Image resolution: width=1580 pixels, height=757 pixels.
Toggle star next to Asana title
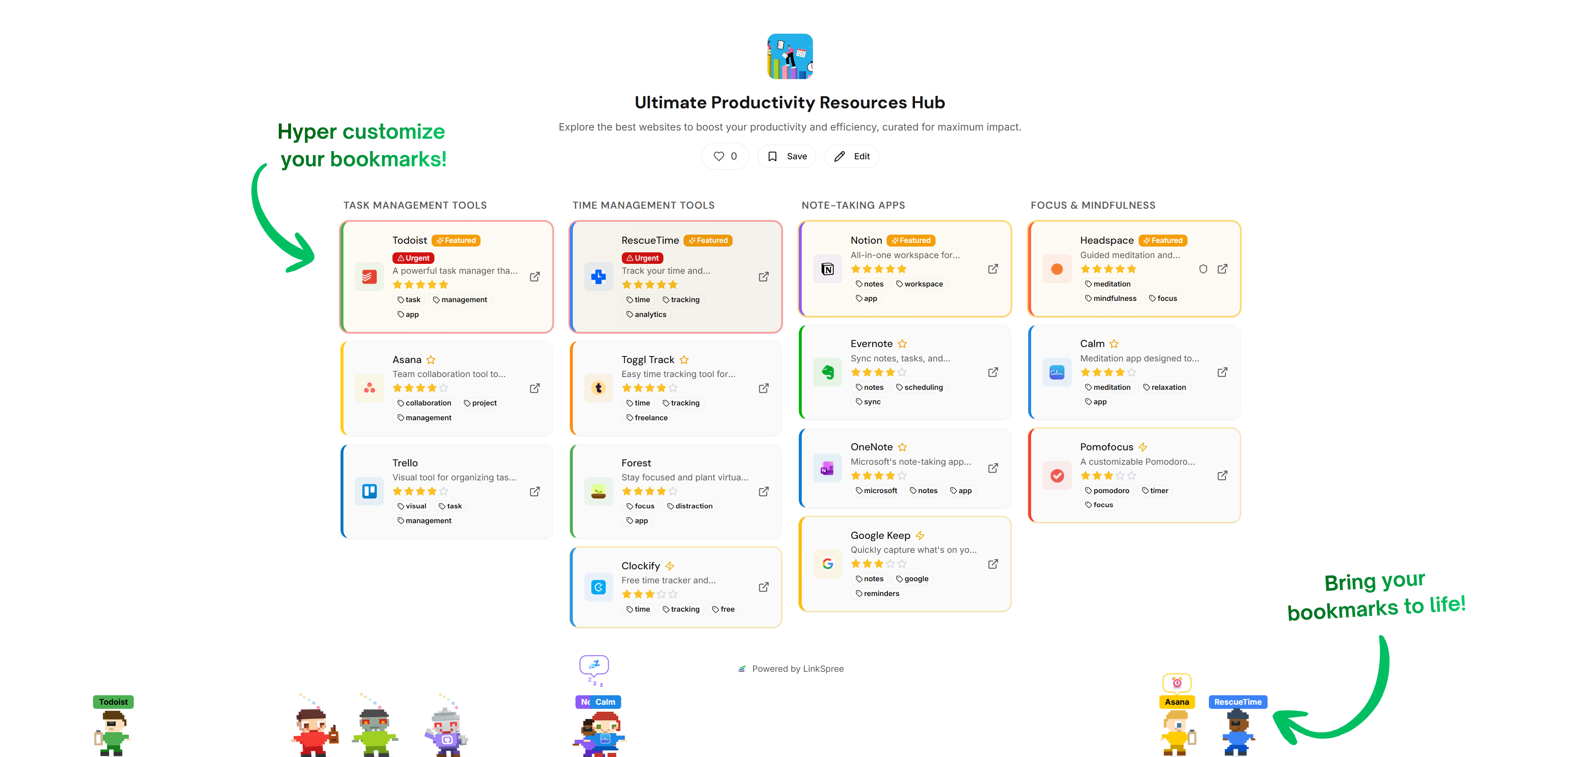pos(431,360)
